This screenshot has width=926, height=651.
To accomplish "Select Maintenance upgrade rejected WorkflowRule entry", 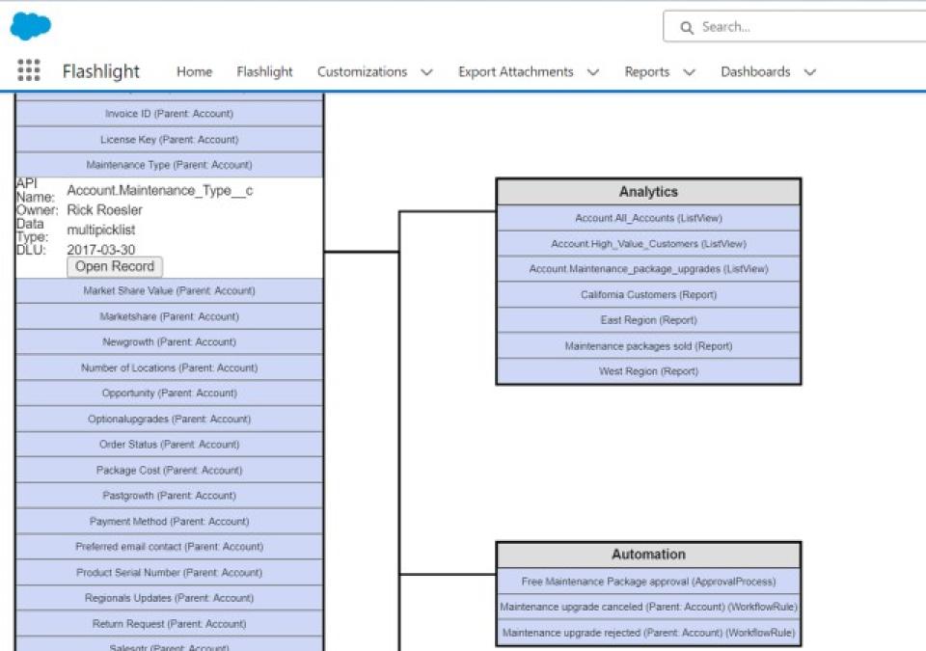I will point(648,633).
